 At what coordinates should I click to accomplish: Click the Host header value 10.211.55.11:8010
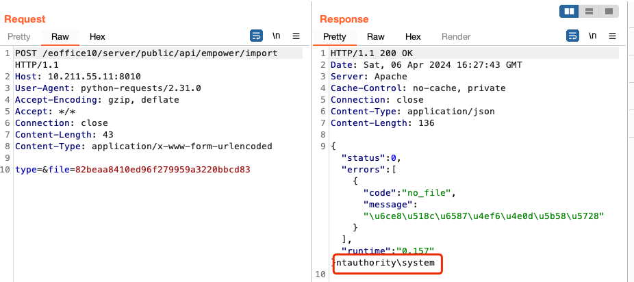point(94,77)
